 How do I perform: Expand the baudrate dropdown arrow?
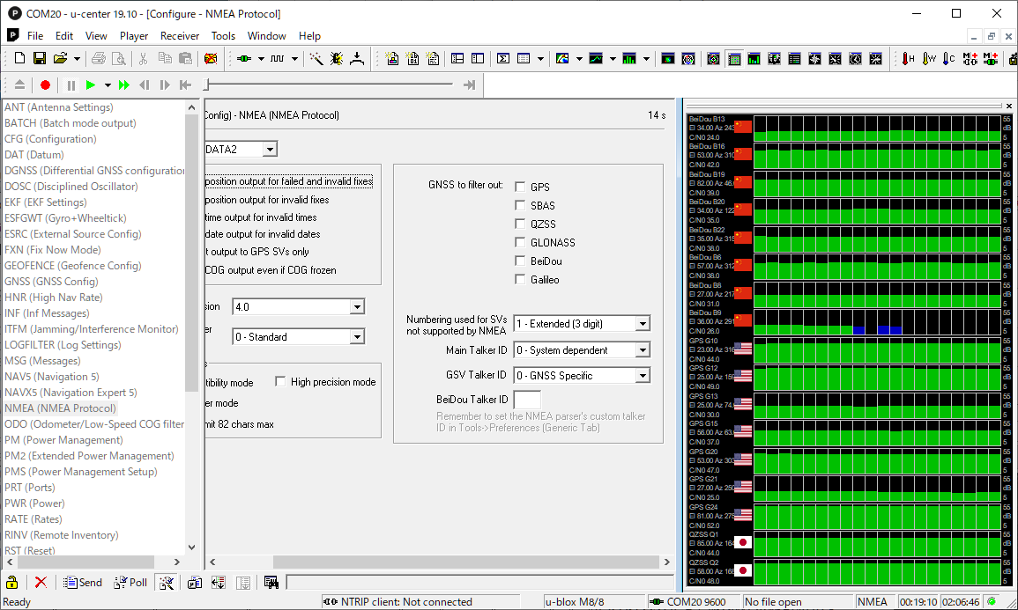[x=294, y=59]
